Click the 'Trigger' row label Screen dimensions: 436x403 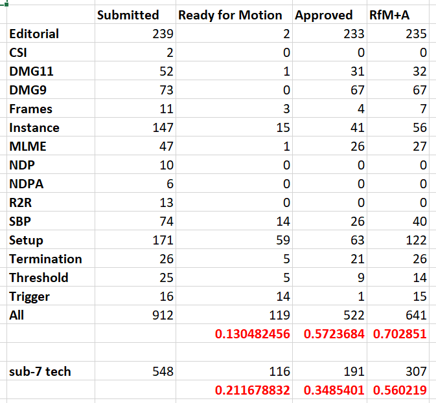pos(51,296)
